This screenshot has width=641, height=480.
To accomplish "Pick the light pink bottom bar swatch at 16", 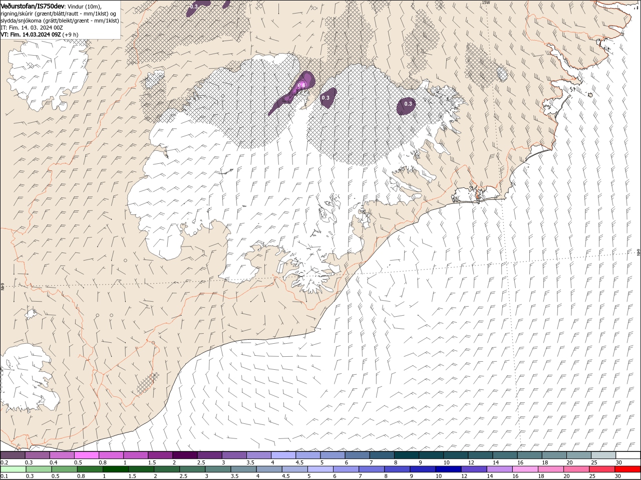I will [525, 469].
